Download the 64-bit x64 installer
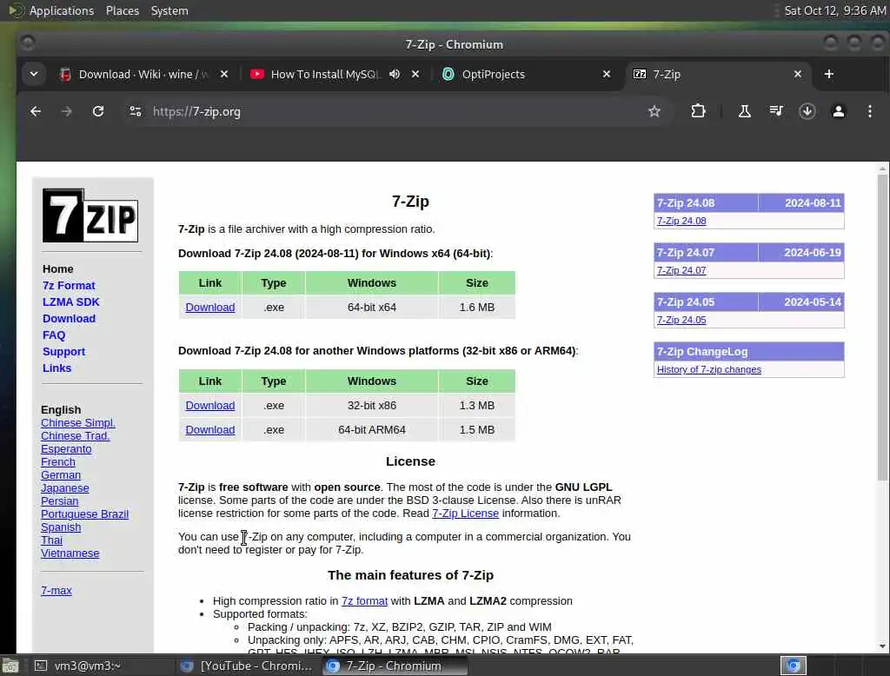The height and width of the screenshot is (676, 890). [210, 307]
